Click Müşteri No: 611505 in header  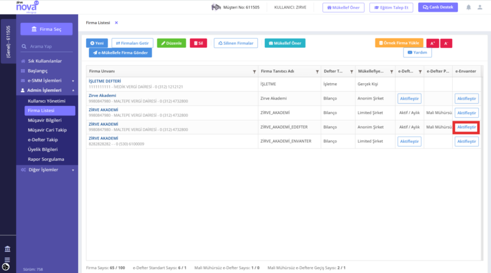(241, 7)
